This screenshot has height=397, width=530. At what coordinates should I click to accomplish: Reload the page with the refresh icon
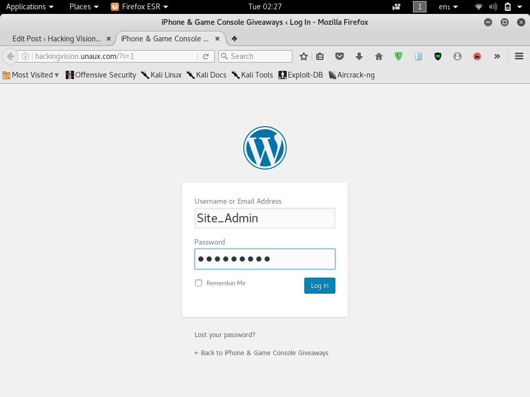tap(206, 56)
